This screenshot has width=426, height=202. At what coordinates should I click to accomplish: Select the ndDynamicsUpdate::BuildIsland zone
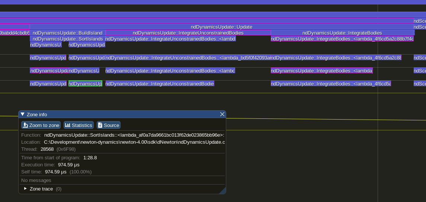point(67,33)
